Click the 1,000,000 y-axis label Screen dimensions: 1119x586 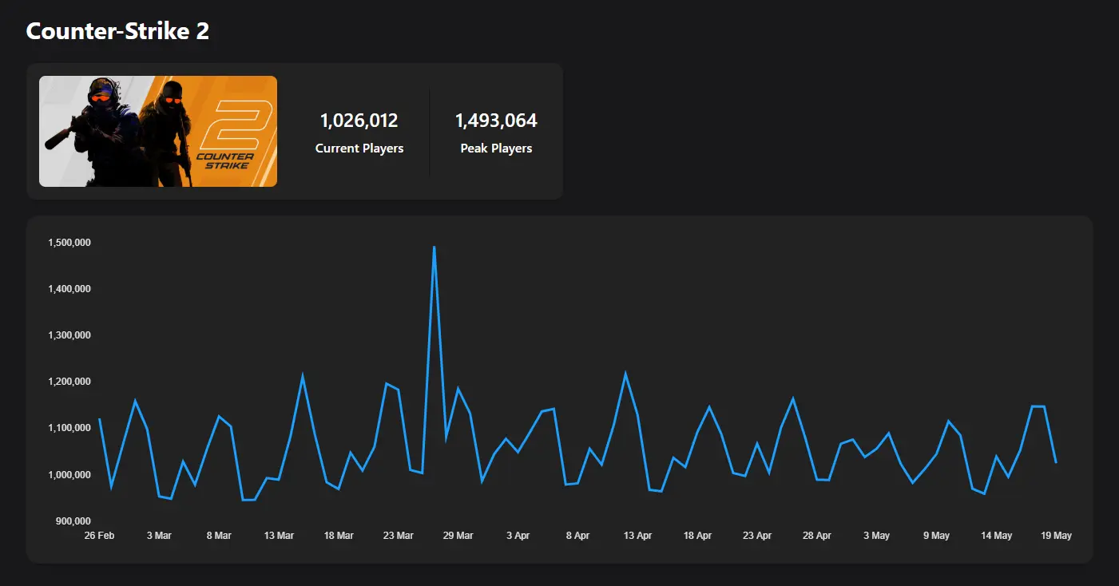click(69, 475)
